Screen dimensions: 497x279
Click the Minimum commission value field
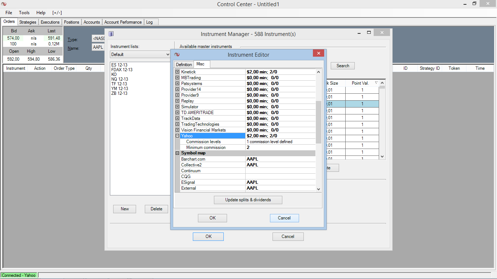click(x=280, y=147)
